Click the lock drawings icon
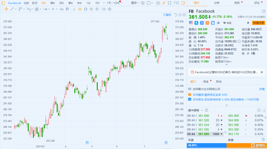The width and height of the screenshot is (267, 149). (85, 9)
